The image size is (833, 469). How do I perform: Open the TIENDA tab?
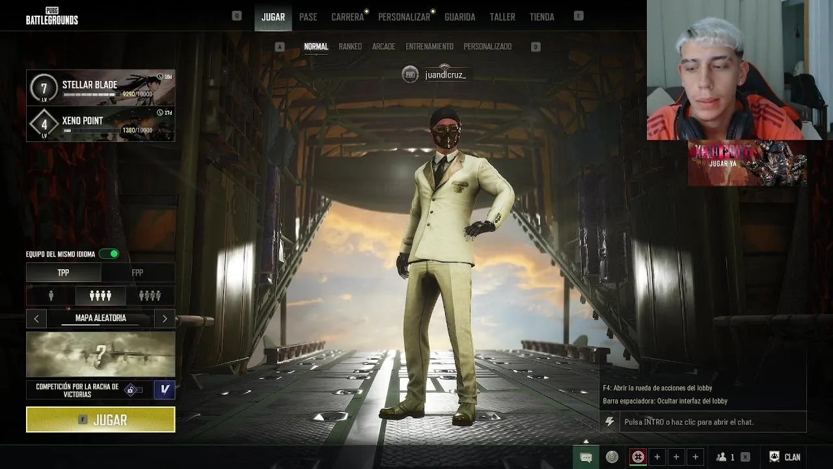[x=541, y=17]
